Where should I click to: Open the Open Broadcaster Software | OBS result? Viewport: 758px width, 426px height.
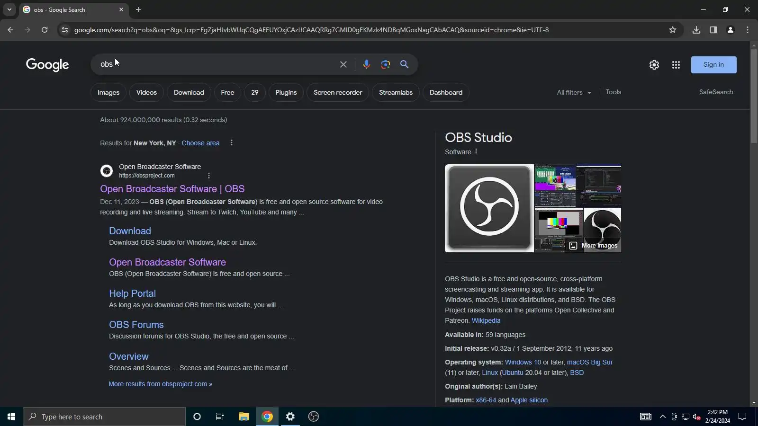tap(172, 189)
